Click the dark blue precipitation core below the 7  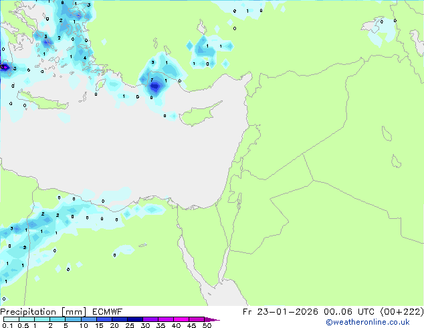pos(155,87)
